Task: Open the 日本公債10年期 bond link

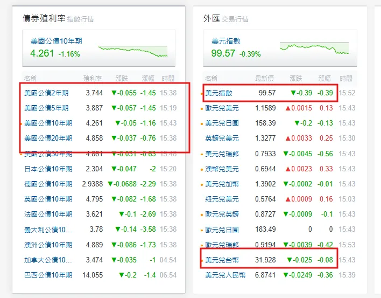Action: [48, 169]
